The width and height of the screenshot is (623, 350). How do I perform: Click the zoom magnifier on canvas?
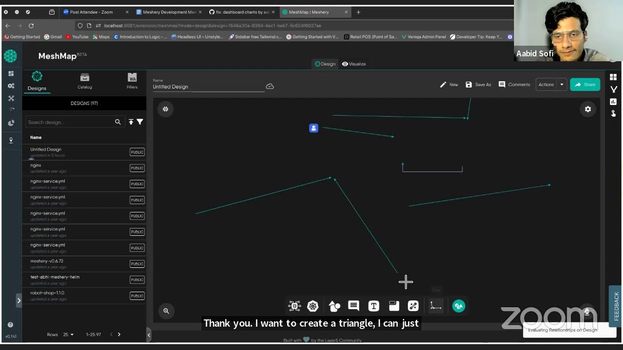(x=166, y=311)
